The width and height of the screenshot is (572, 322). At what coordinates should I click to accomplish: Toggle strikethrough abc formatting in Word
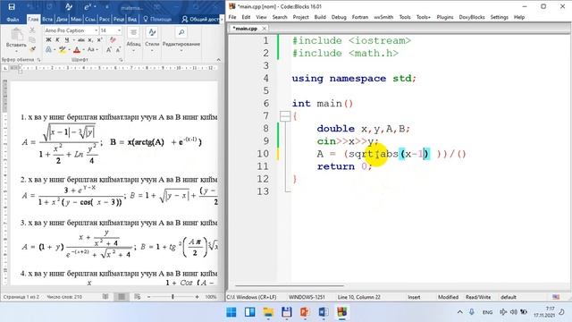(81, 39)
